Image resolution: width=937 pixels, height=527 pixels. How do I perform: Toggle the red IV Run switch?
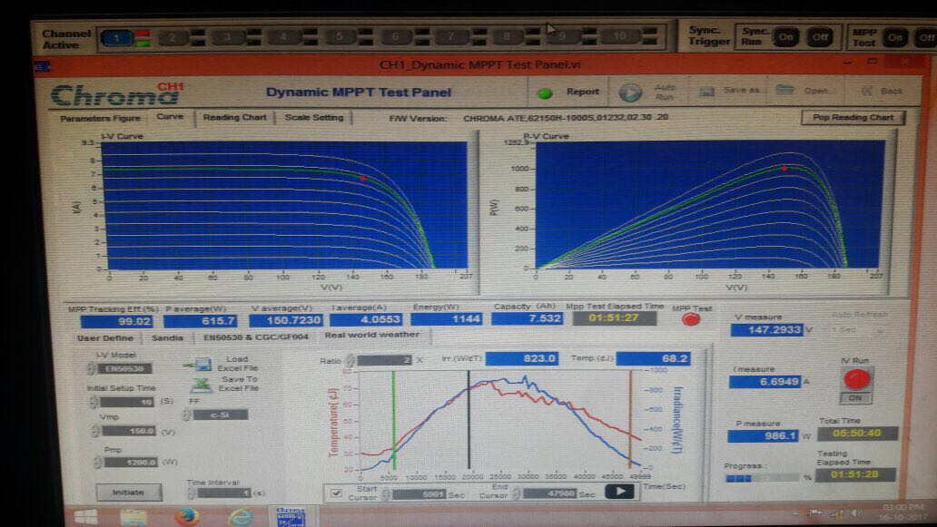pos(855,379)
